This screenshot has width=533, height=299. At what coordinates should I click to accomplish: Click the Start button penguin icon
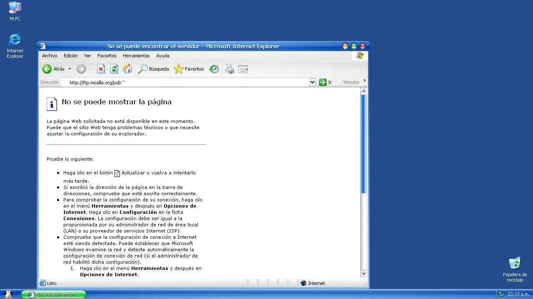[8, 294]
